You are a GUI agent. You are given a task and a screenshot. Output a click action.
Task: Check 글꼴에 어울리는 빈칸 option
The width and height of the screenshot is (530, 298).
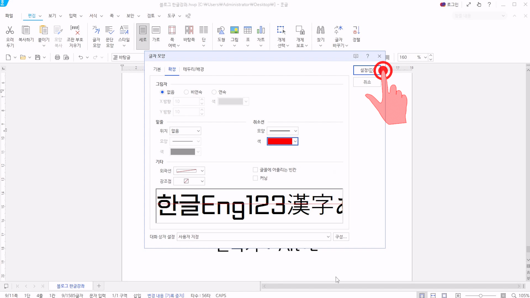[x=255, y=170]
